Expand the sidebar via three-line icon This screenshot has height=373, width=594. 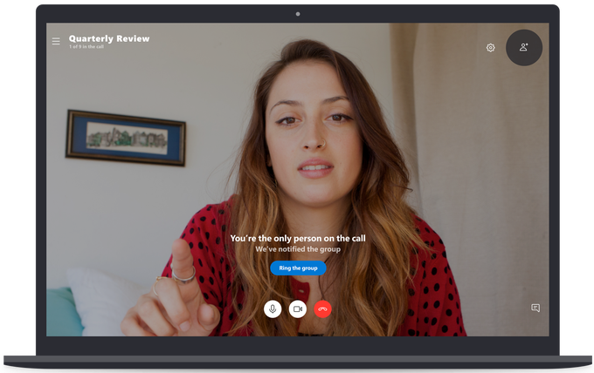[x=56, y=41]
